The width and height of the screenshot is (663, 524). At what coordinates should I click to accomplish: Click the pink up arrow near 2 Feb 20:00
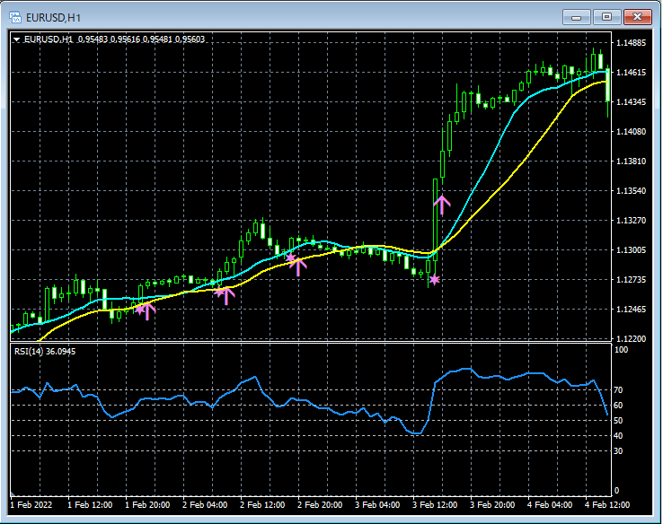299,266
